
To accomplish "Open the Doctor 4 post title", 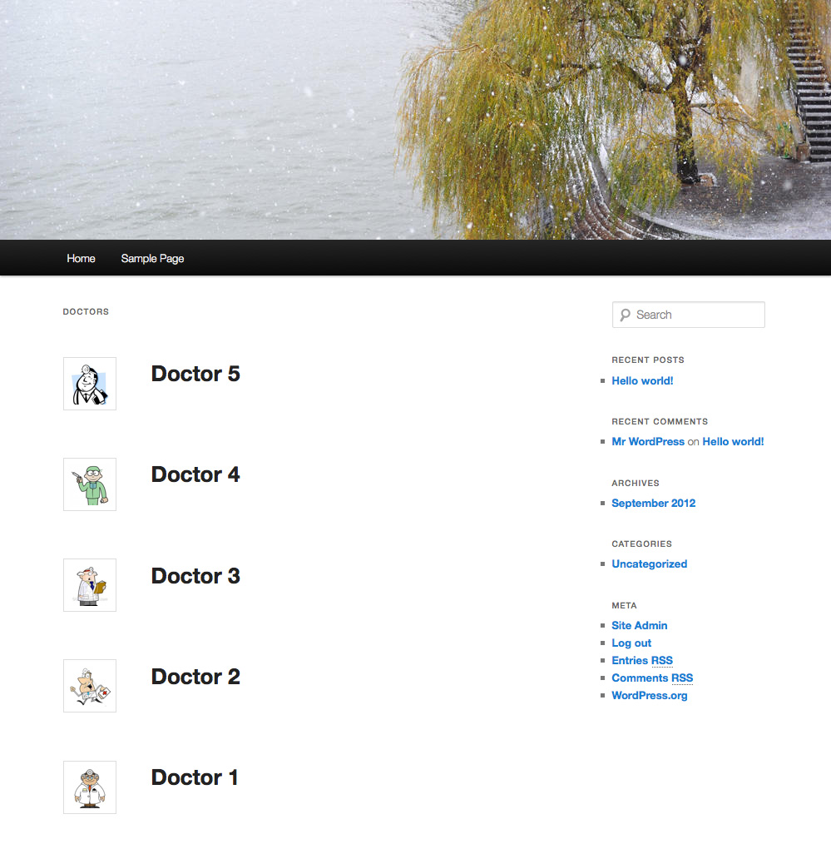I will 195,475.
